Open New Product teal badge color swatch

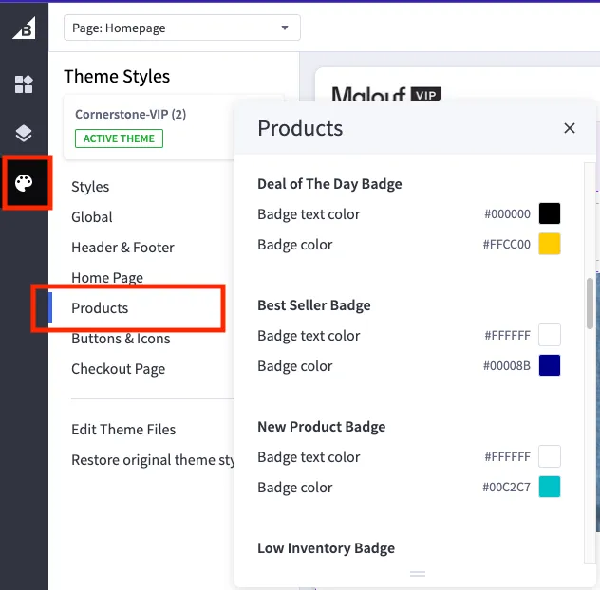(x=550, y=487)
